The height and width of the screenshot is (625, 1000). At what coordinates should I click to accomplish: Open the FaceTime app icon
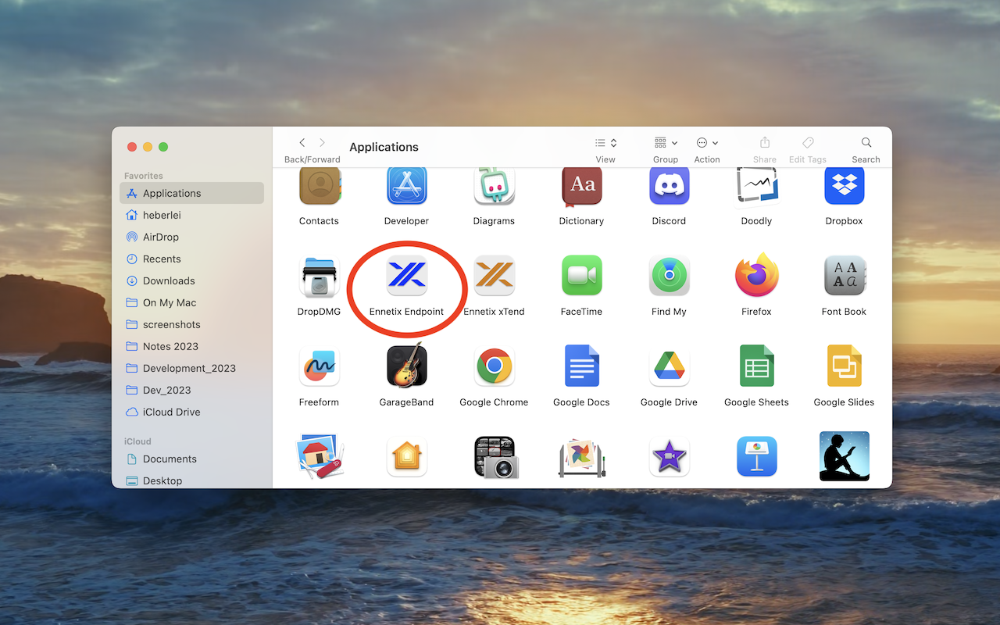pos(581,275)
